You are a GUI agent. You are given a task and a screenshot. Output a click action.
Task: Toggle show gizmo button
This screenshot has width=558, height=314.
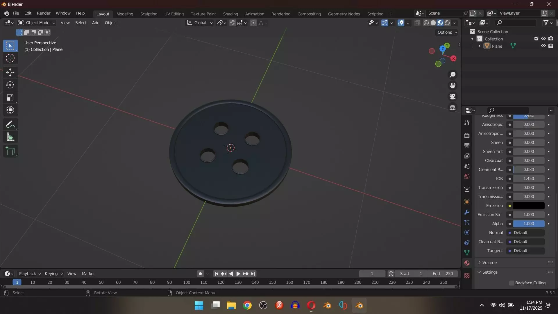point(384,23)
